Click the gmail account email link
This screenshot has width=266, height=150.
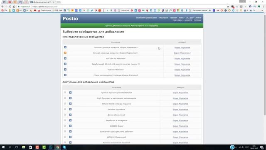point(147,17)
